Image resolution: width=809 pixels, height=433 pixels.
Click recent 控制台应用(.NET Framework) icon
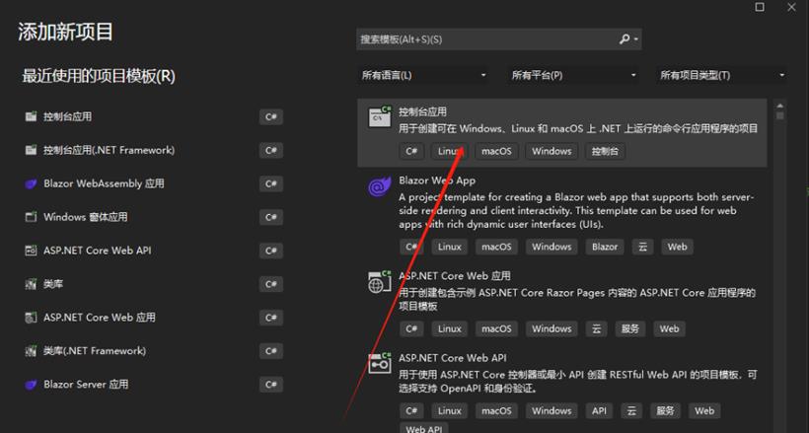[31, 150]
